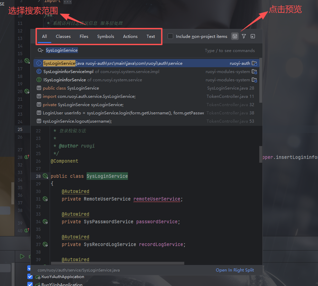Enable Include non-project items checkbox
The width and height of the screenshot is (318, 286).
170,36
